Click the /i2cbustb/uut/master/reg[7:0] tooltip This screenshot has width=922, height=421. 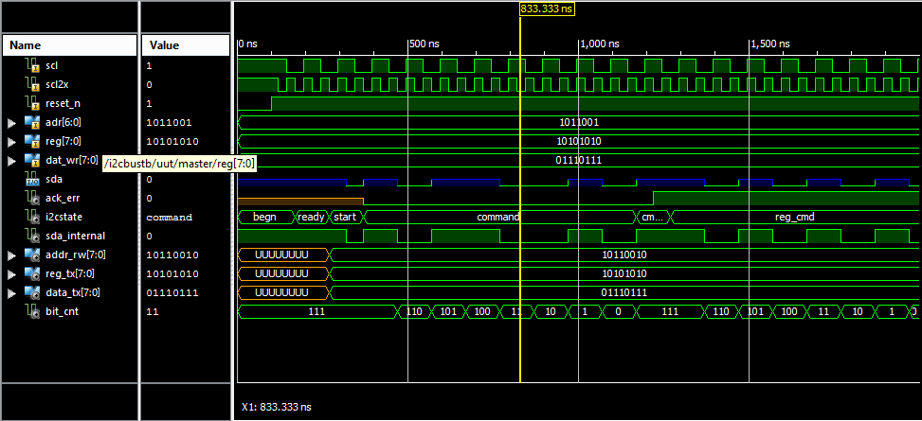pos(179,165)
